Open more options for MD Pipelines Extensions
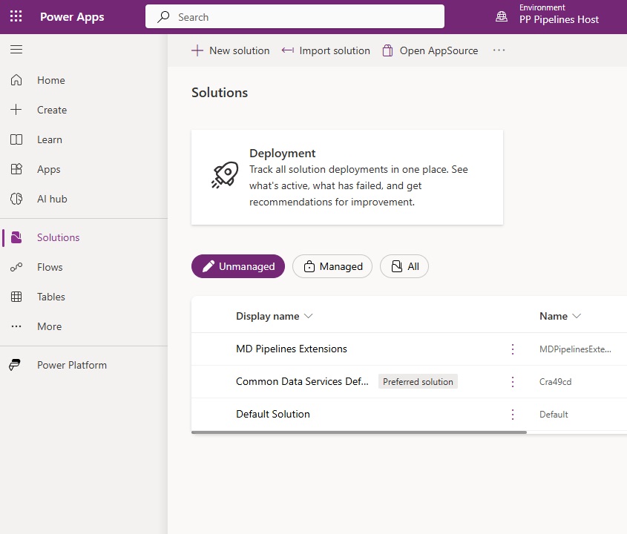 click(513, 349)
